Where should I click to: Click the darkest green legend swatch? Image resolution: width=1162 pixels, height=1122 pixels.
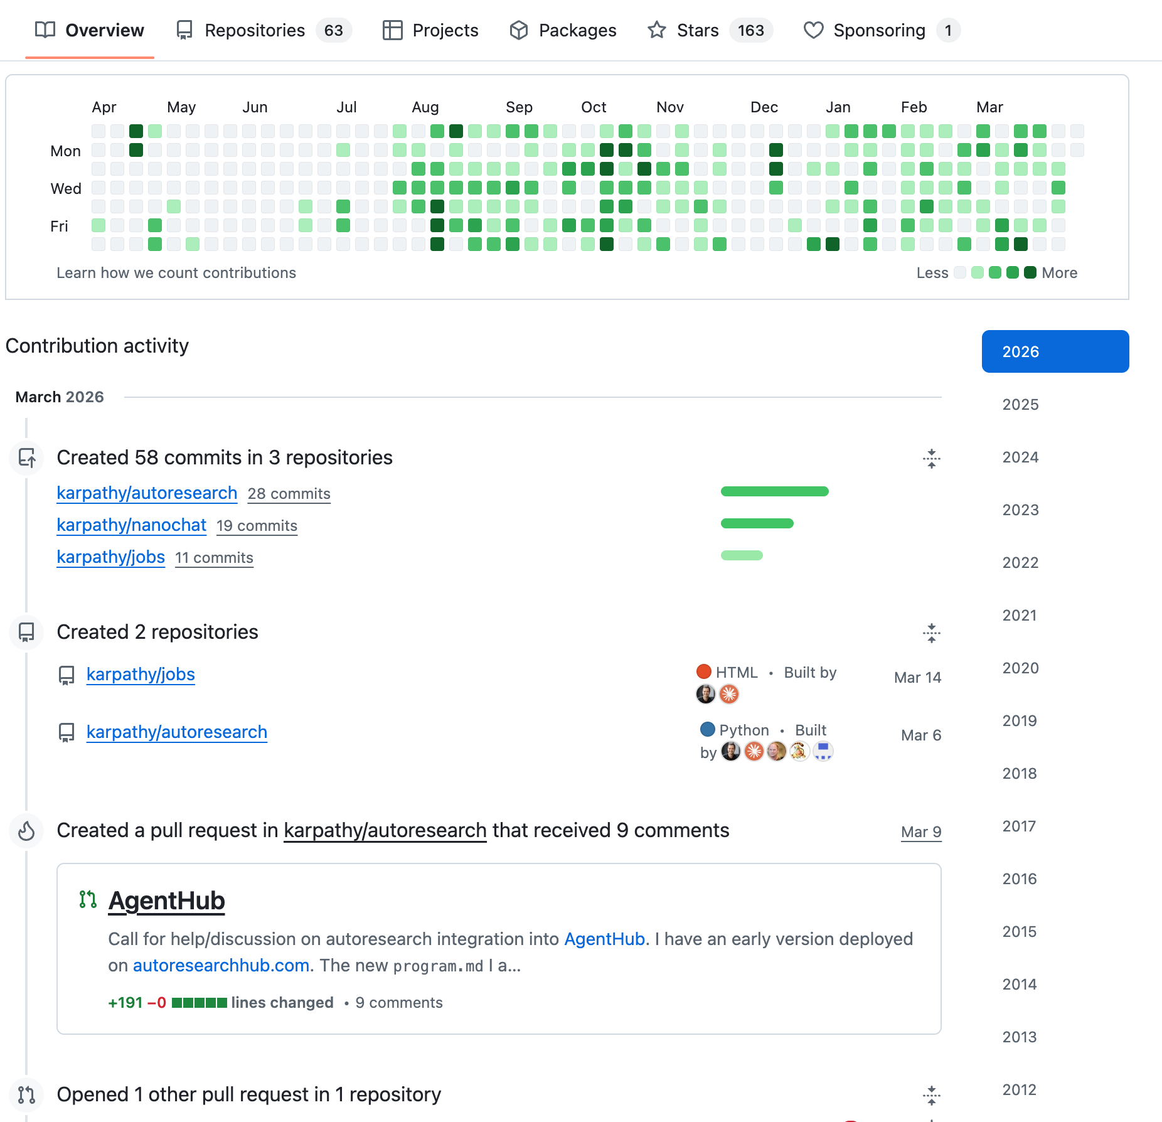pyautogui.click(x=1030, y=272)
